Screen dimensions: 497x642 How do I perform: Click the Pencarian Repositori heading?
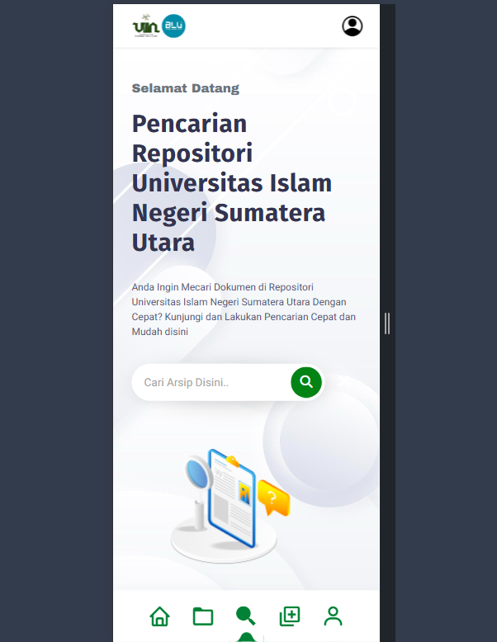coord(232,182)
